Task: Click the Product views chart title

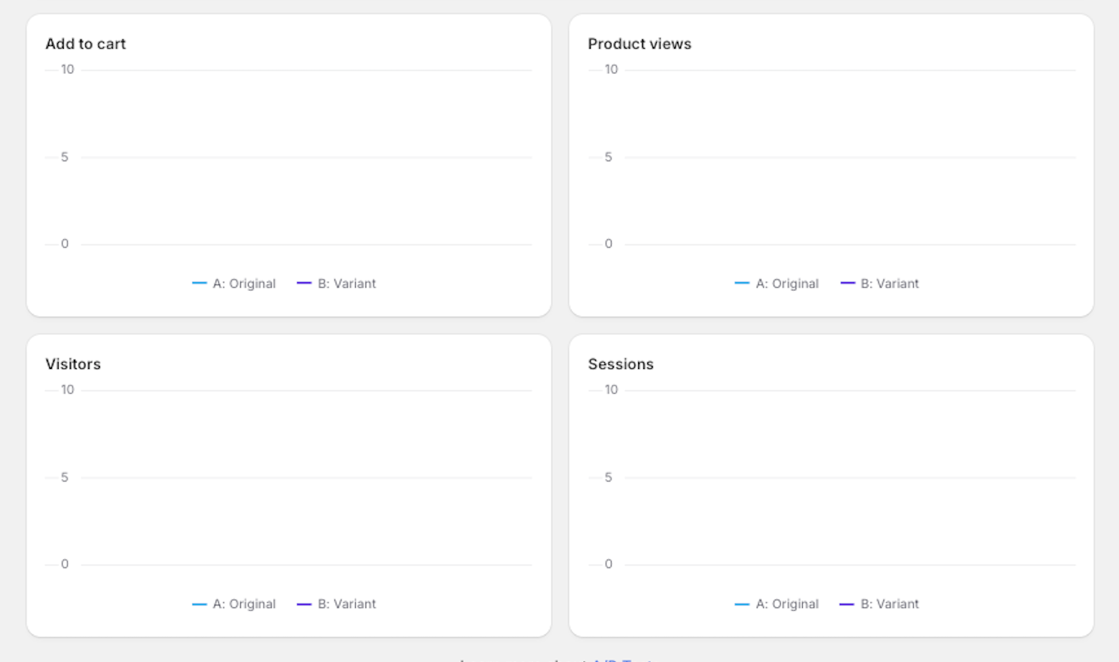Action: coord(639,44)
